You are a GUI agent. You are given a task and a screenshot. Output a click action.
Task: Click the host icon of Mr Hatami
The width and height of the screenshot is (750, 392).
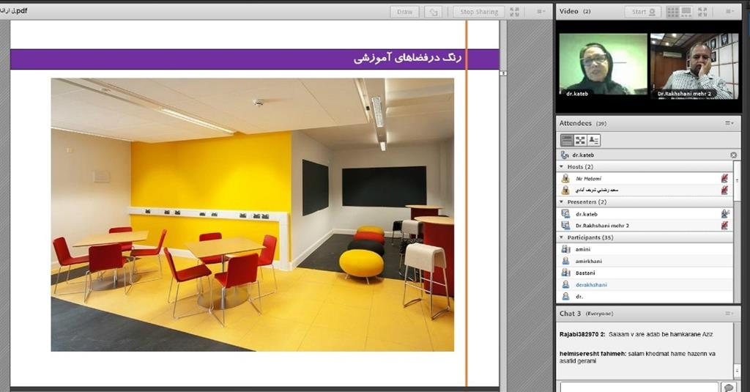[x=565, y=179]
